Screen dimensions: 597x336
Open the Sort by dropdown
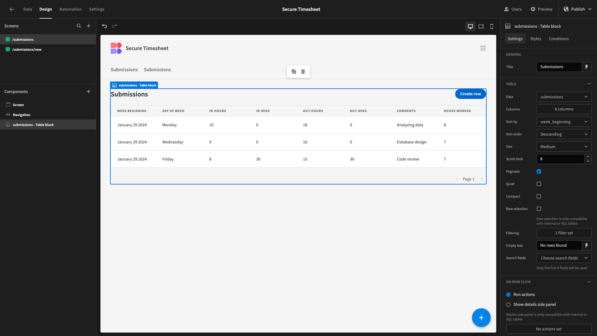tap(564, 122)
